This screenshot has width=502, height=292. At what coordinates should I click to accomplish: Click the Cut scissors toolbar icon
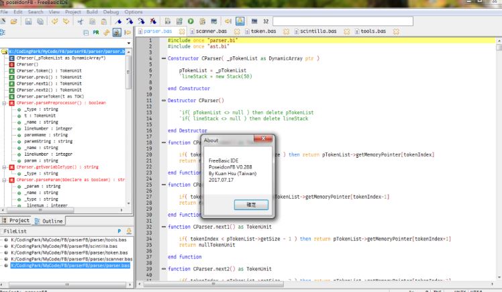click(x=81, y=21)
